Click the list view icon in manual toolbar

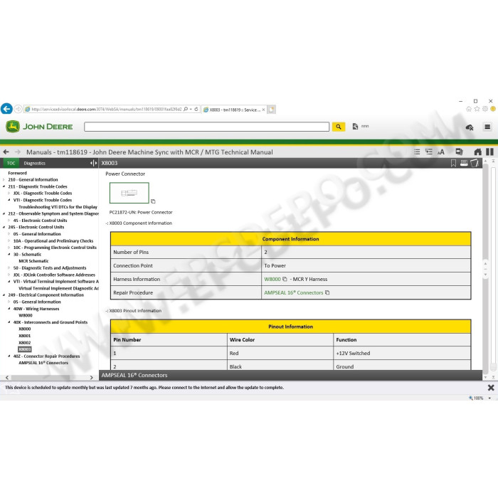coord(417,152)
